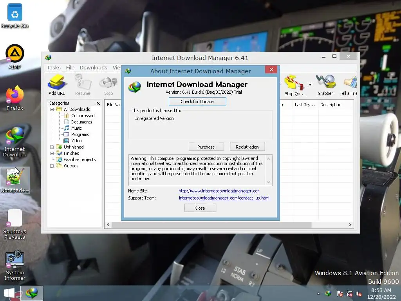This screenshot has height=301, width=401.
Task: Close About dialog with red X
Action: 271,70
